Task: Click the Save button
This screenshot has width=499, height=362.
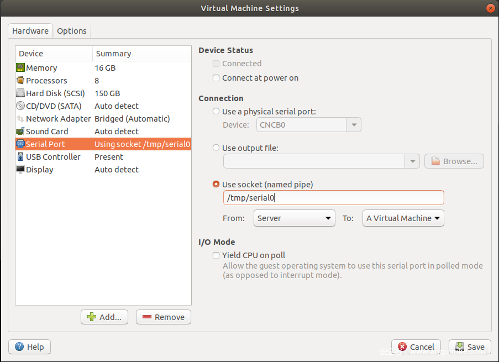Action: [470, 347]
